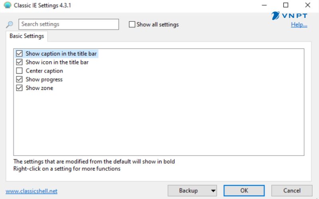Close the Classic IE Settings window

[307, 5]
